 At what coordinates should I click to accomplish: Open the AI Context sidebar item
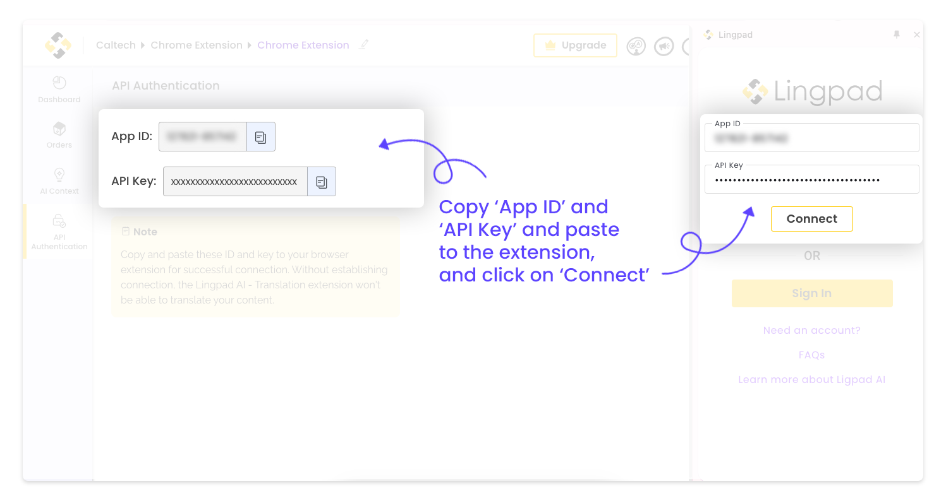[59, 181]
